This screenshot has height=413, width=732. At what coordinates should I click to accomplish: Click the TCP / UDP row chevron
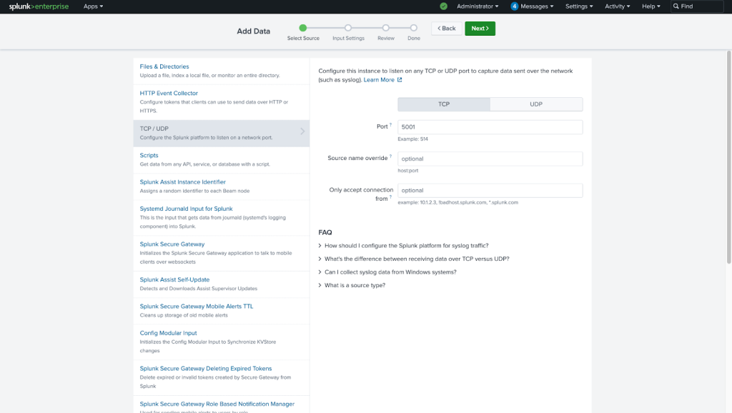click(x=302, y=131)
